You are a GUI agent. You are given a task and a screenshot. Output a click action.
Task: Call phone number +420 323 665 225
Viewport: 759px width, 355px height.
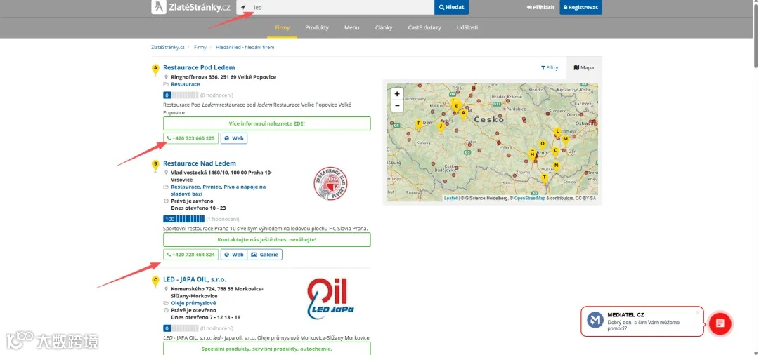pyautogui.click(x=190, y=138)
